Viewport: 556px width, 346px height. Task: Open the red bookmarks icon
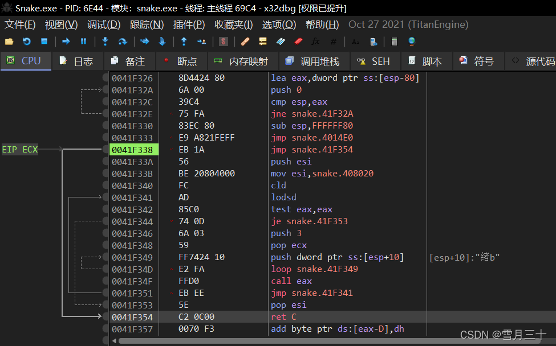(298, 42)
